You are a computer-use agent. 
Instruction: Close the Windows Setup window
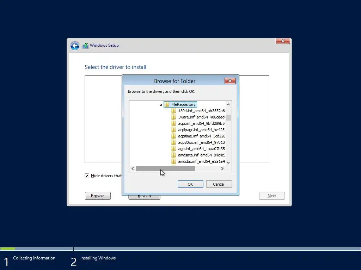coord(283,41)
